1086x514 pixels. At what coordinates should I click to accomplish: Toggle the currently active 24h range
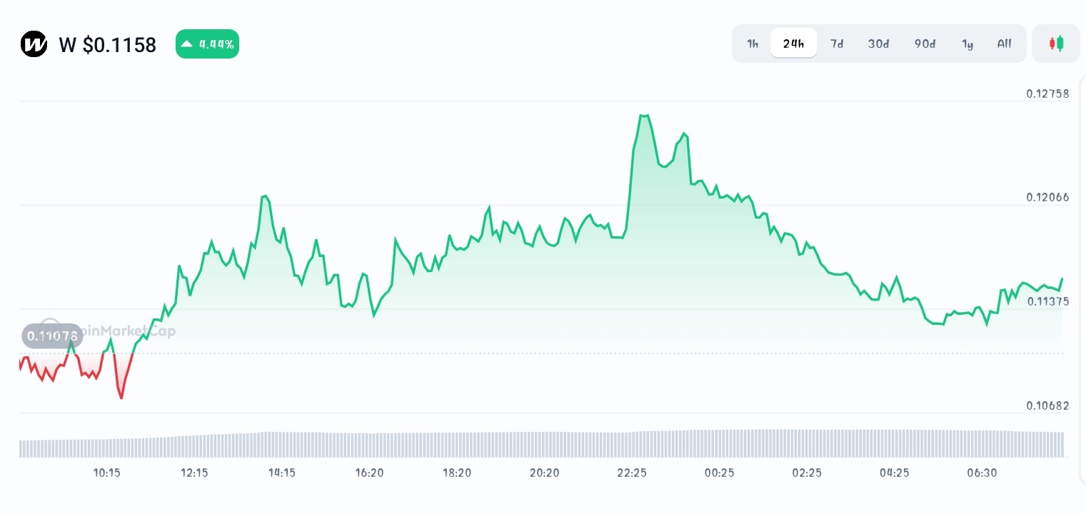tap(793, 43)
